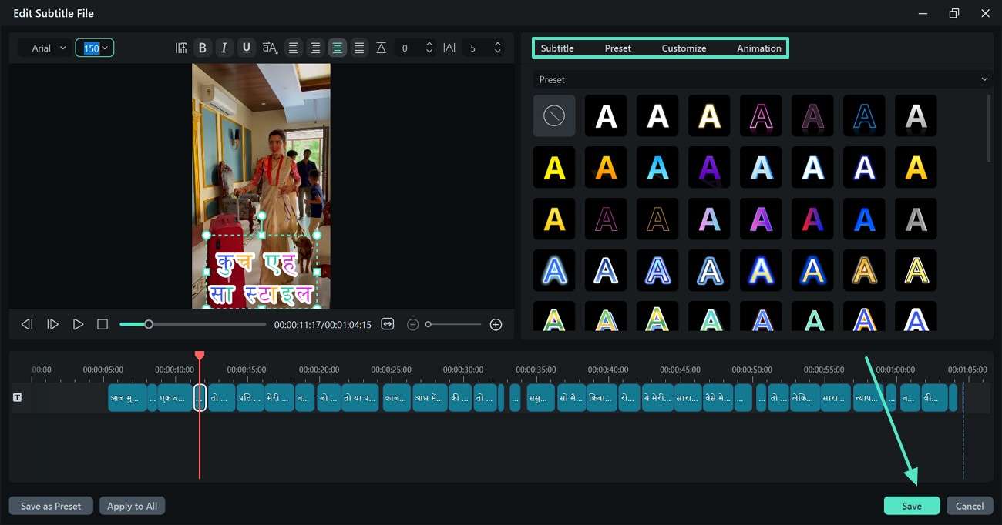Image resolution: width=1002 pixels, height=525 pixels.
Task: Select the purple A preset, second row
Action: [709, 167]
